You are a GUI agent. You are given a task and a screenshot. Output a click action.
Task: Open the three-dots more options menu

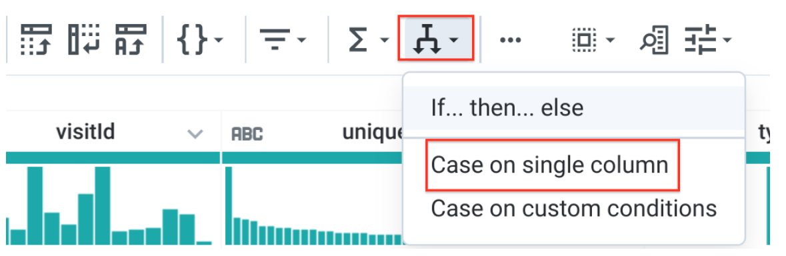pyautogui.click(x=510, y=40)
